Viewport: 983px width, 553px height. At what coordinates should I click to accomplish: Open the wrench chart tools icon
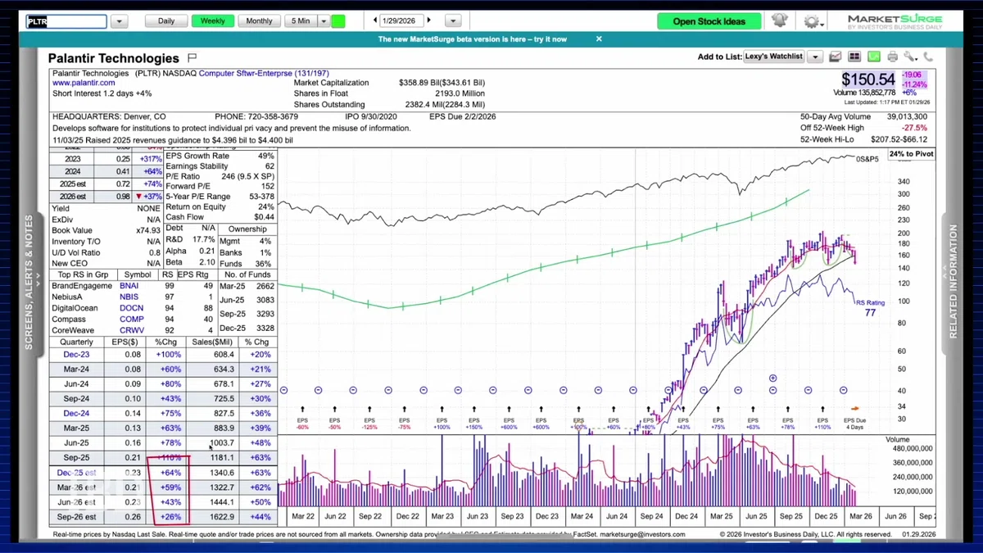pos(910,57)
